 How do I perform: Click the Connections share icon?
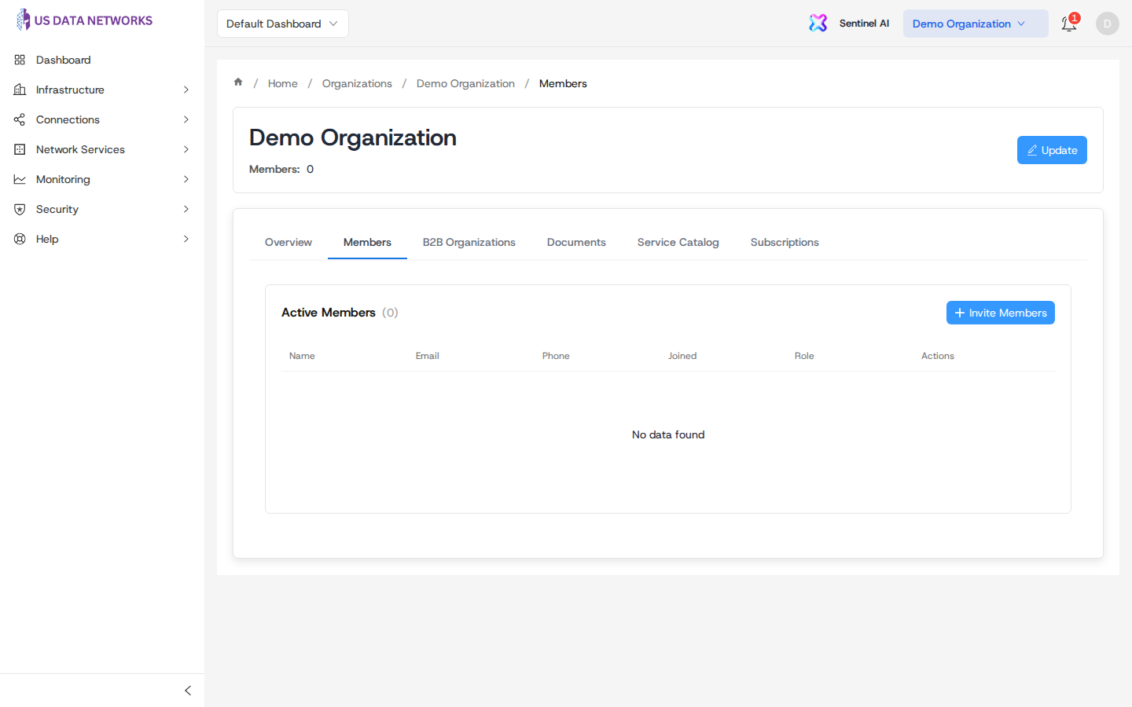pos(20,119)
